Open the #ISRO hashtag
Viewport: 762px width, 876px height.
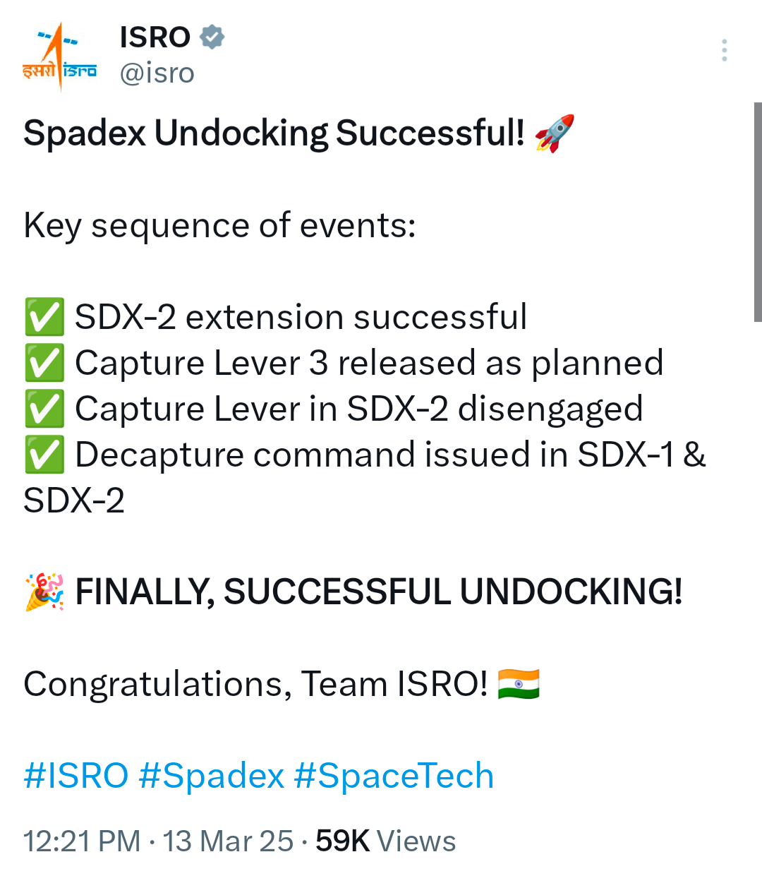tap(75, 776)
